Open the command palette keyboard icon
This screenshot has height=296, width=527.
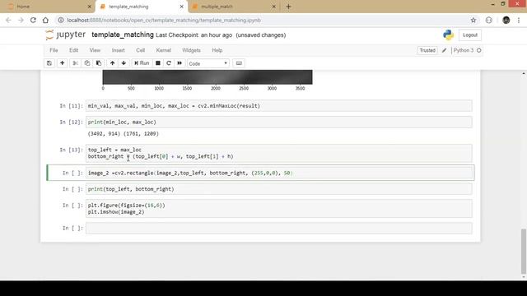click(x=239, y=63)
